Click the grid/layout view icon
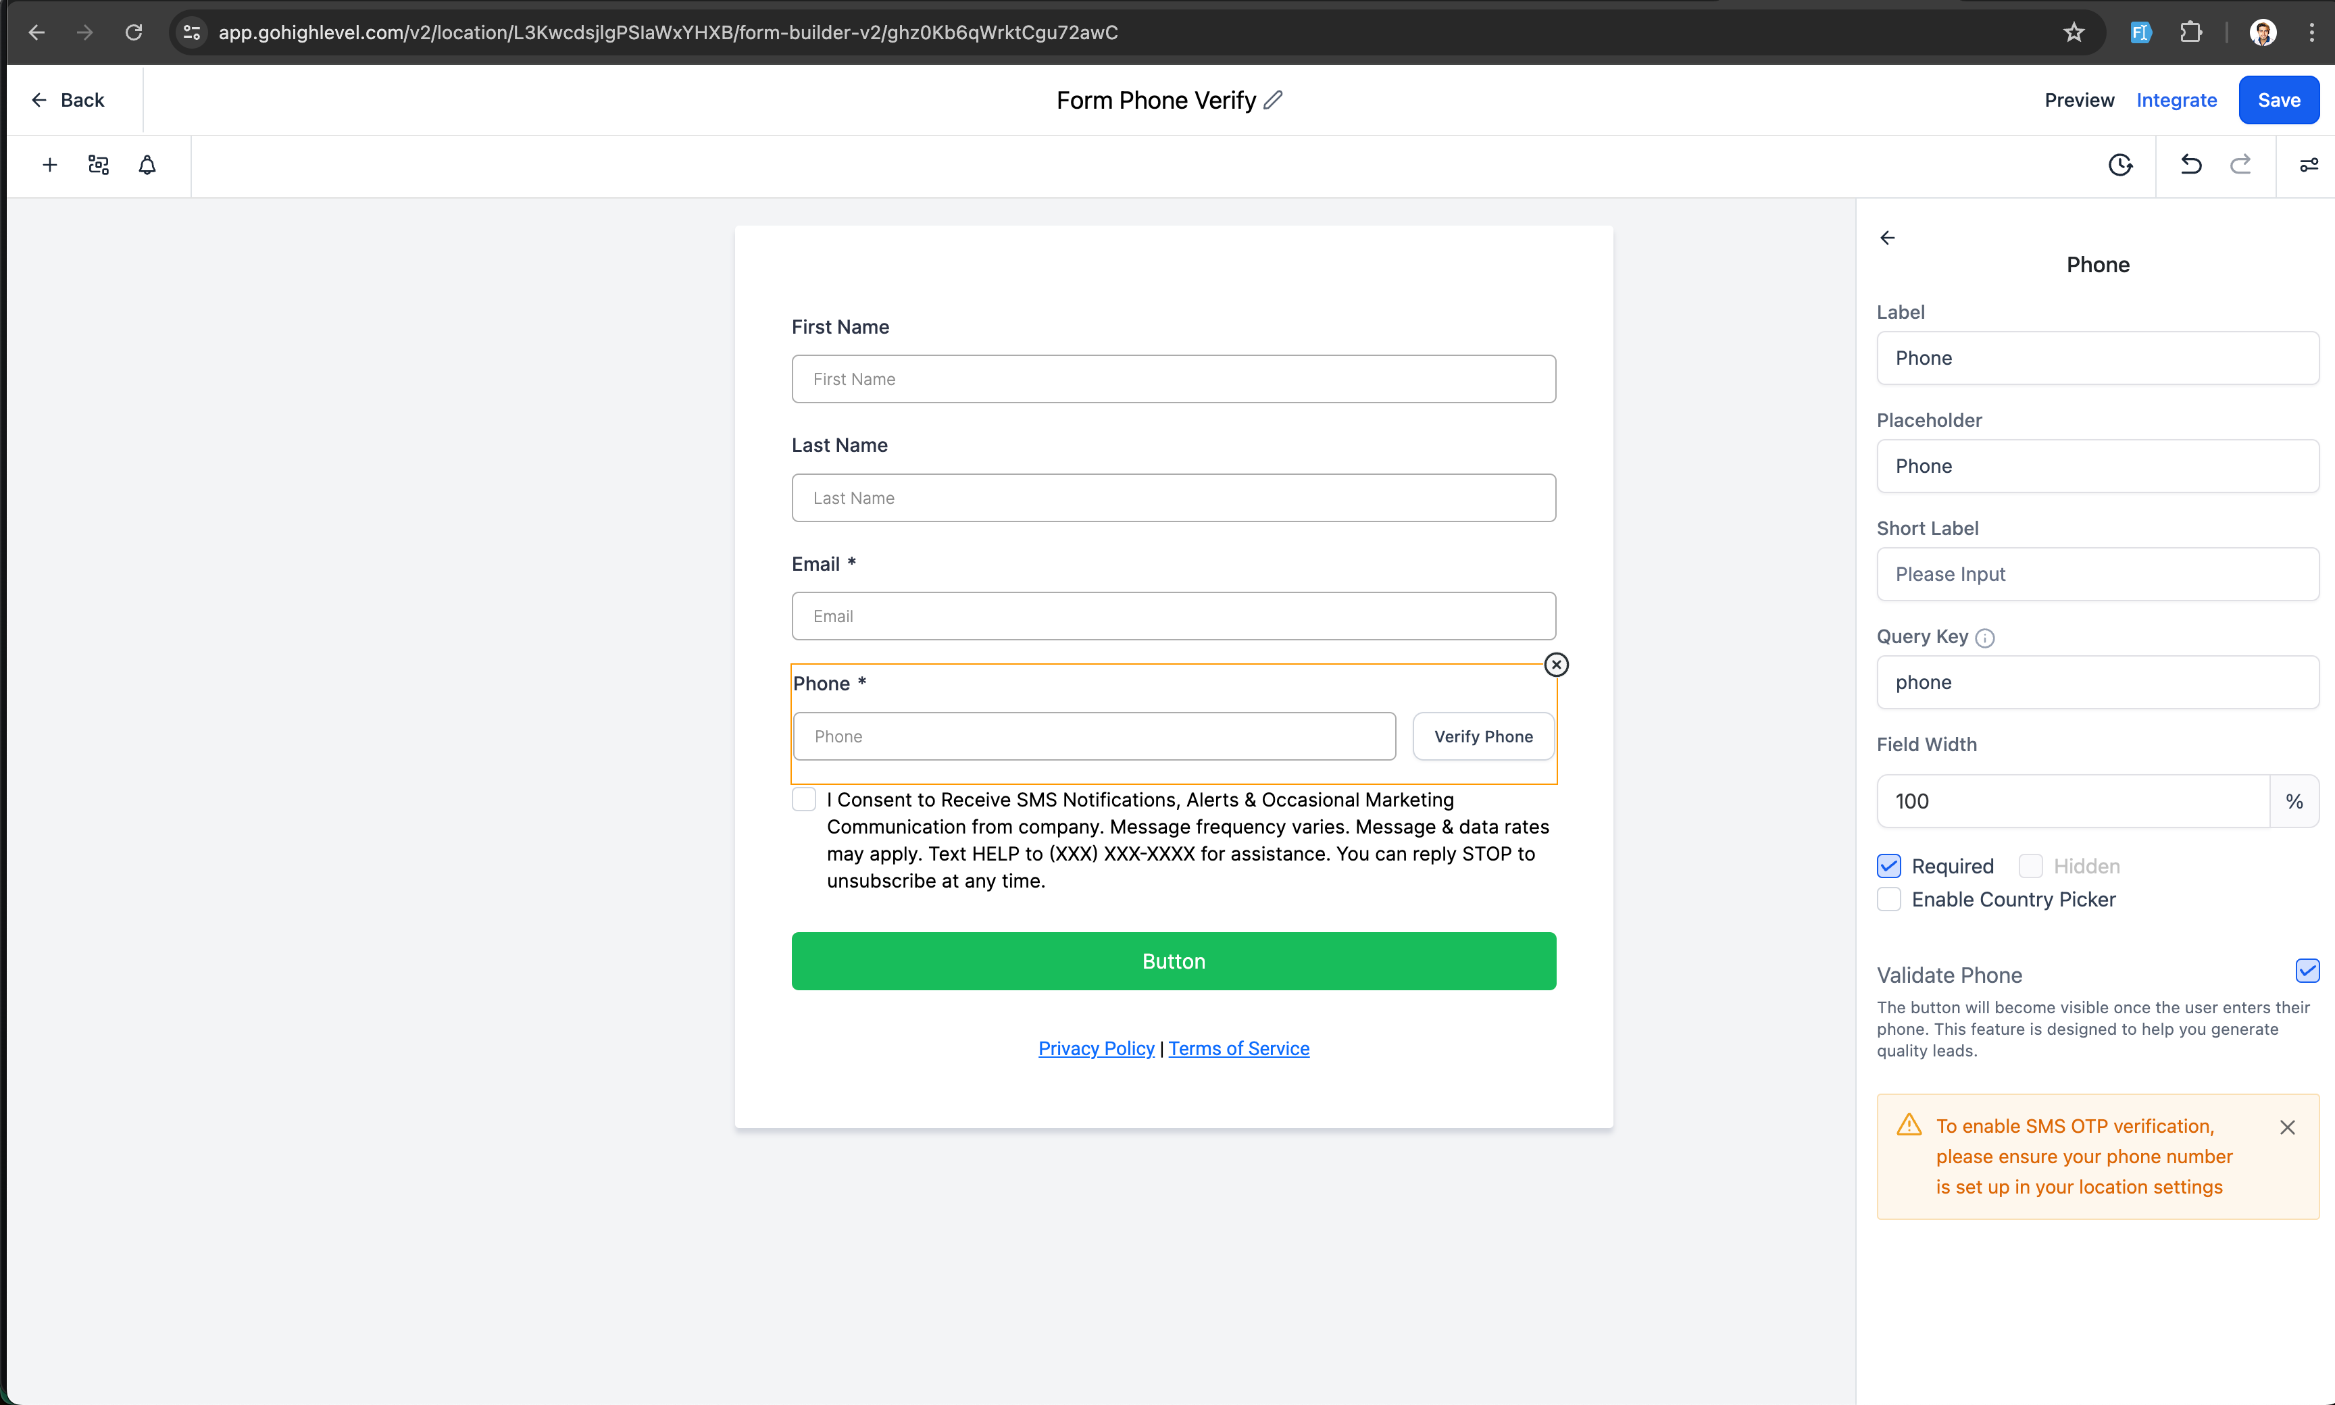Image resolution: width=2335 pixels, height=1405 pixels. 99,165
